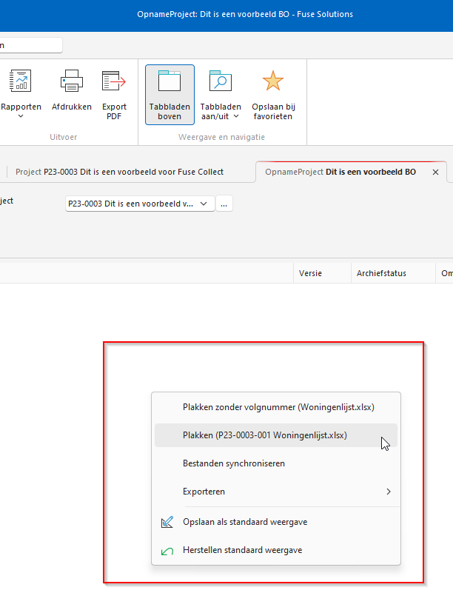Image resolution: width=453 pixels, height=590 pixels.
Task: Click the pencil icon for Opslaan als standaard
Action: [x=167, y=522]
